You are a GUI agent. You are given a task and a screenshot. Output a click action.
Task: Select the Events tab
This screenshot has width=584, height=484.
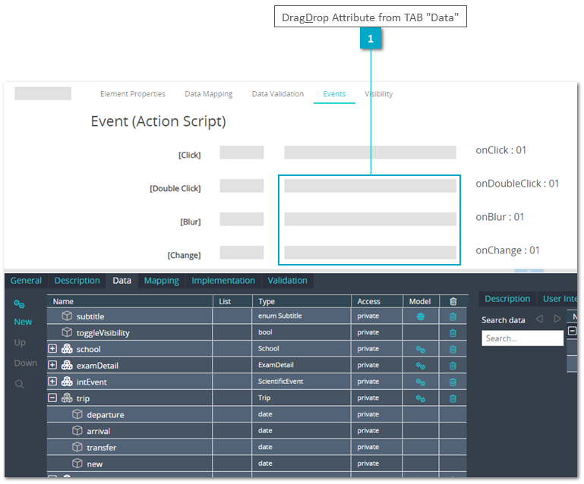pos(334,94)
